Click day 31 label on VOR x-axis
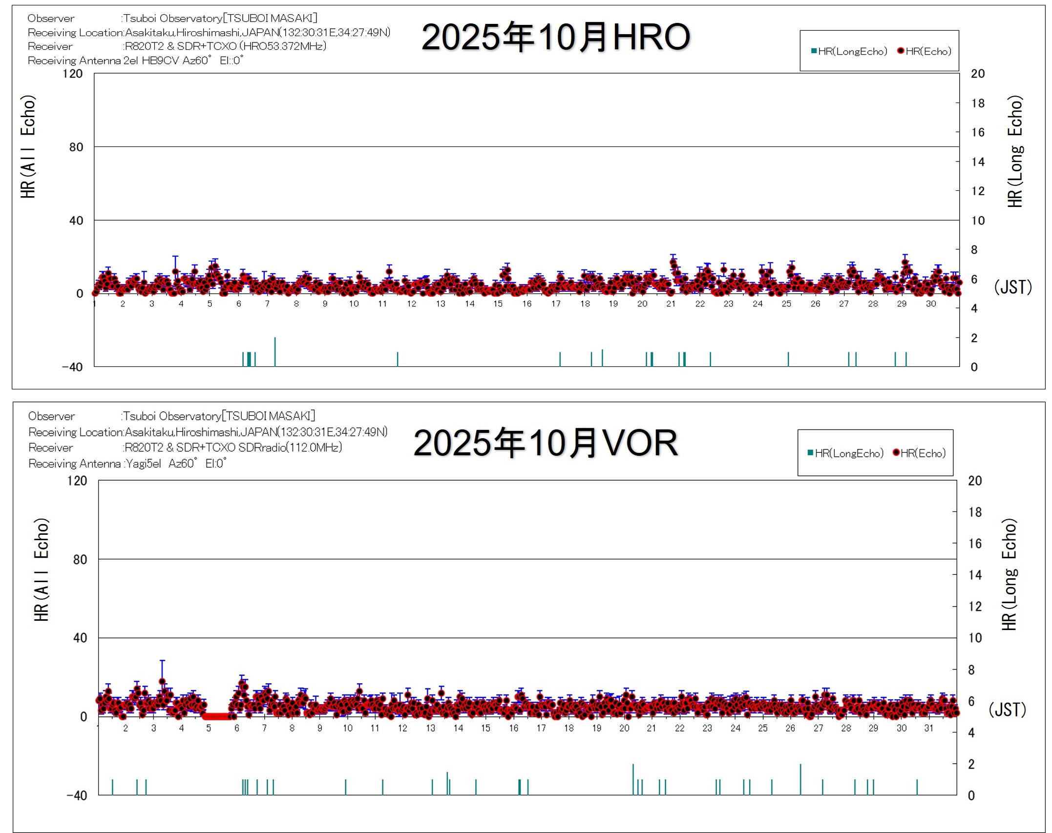The height and width of the screenshot is (833, 1052). pyautogui.click(x=928, y=728)
